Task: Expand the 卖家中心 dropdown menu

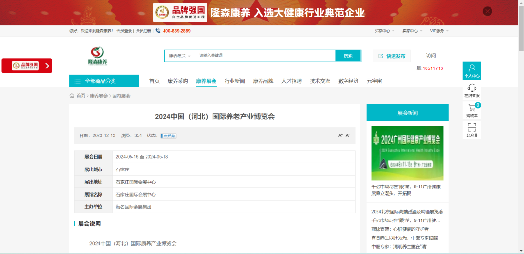Action: pos(412,31)
